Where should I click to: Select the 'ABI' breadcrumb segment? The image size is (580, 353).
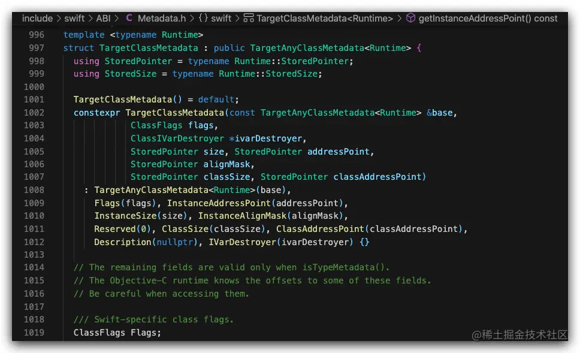(103, 18)
